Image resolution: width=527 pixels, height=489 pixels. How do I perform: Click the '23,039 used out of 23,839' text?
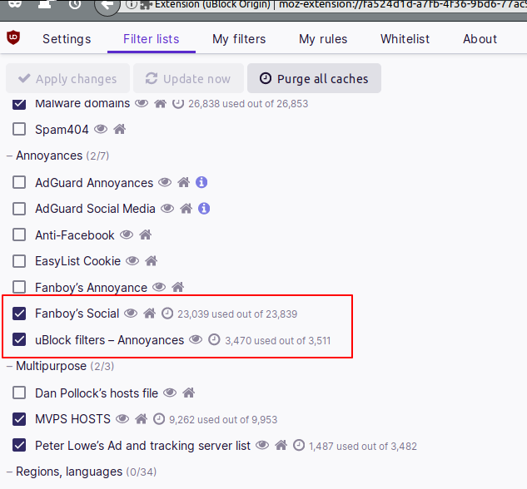[x=237, y=314]
